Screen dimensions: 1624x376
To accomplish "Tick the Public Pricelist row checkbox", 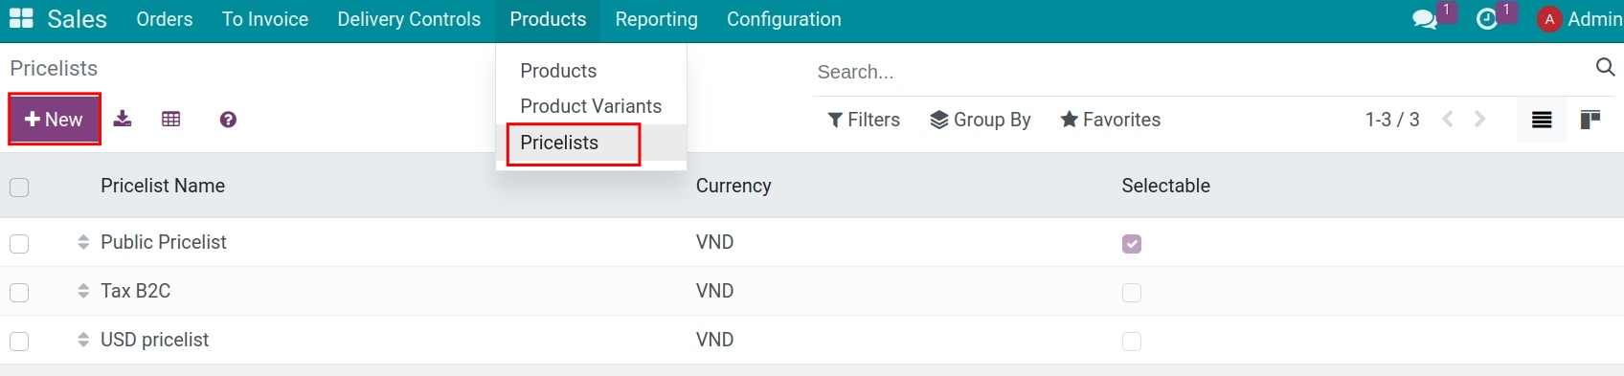I will (19, 244).
